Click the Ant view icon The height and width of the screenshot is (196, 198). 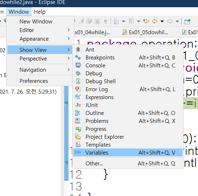click(x=78, y=49)
